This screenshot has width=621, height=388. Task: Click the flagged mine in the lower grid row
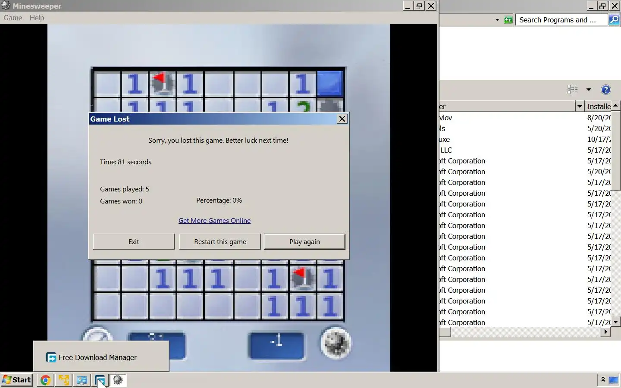click(x=302, y=278)
